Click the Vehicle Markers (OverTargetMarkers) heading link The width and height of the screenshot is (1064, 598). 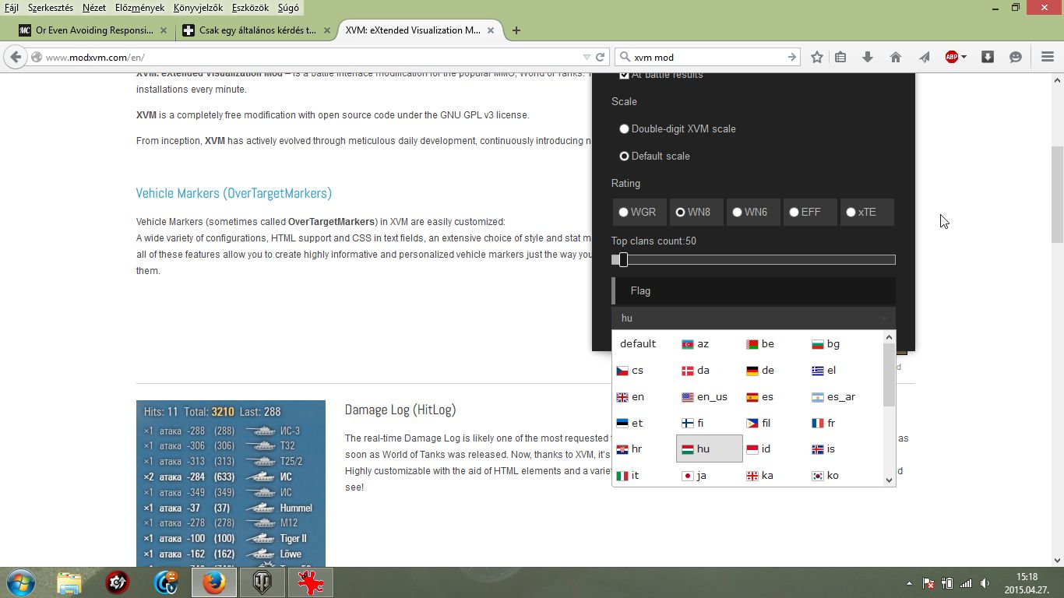tap(234, 193)
